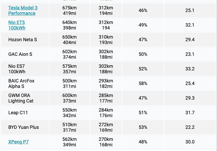Click the 58% cell in BAIC row

click(143, 83)
